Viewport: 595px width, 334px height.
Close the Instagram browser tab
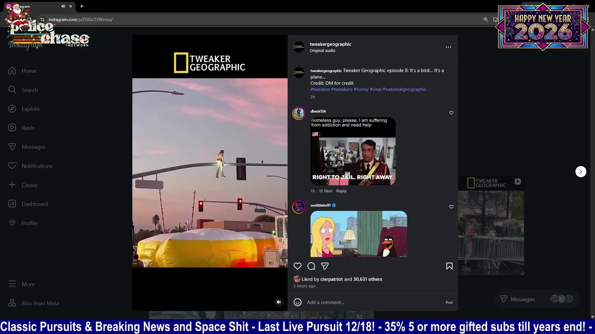pyautogui.click(x=71, y=6)
